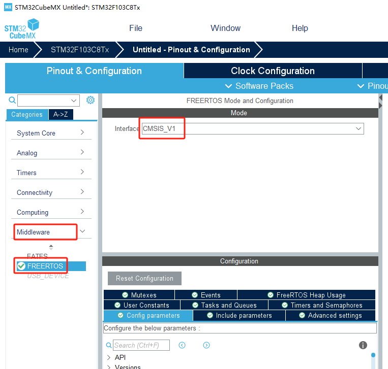The height and width of the screenshot is (369, 388).
Task: Open the File menu
Action: click(x=136, y=28)
